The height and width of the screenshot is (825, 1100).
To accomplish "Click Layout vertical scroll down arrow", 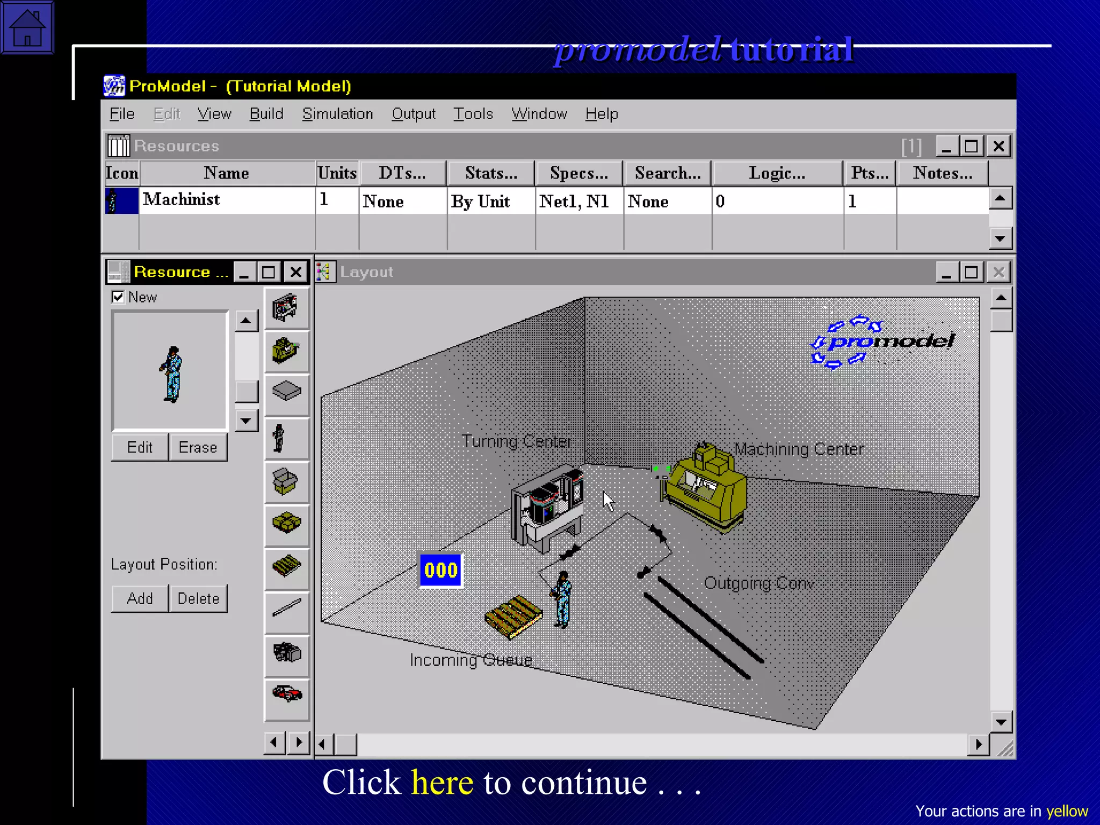I will [x=1001, y=722].
